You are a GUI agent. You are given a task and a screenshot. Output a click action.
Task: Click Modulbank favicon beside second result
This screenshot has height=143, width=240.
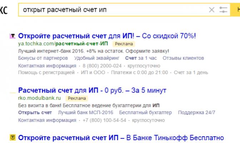tap(13, 93)
